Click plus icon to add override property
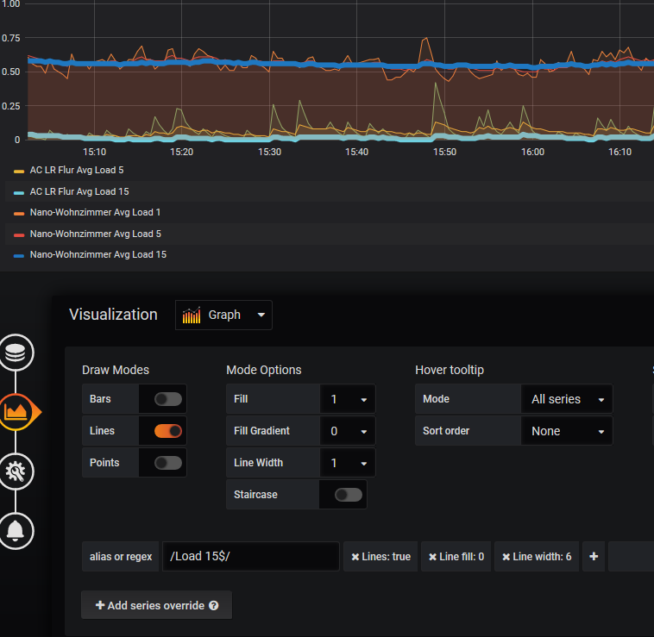Viewport: 654px width, 637px height. tap(594, 557)
